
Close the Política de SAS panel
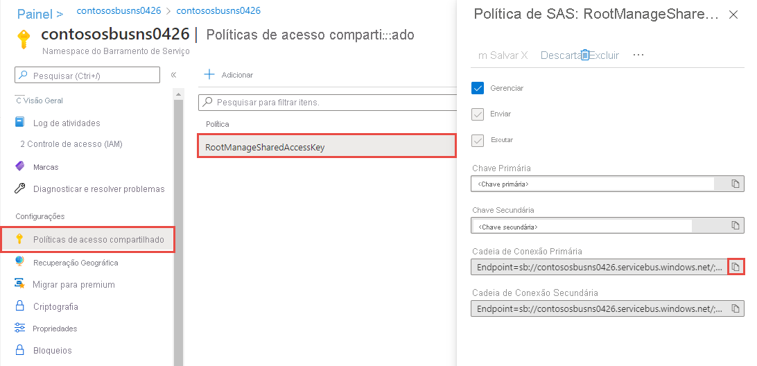[x=733, y=15]
